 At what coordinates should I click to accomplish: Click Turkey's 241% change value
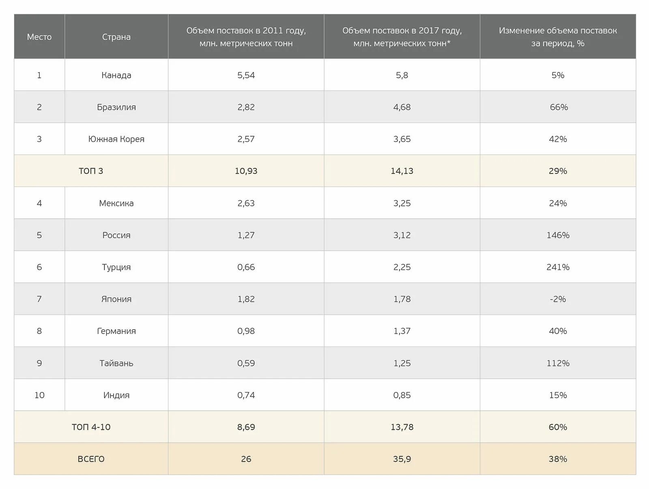[x=558, y=267]
